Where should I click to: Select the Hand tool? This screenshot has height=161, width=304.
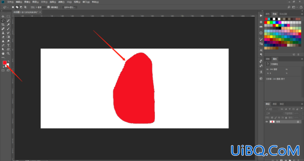pyautogui.click(x=3, y=54)
